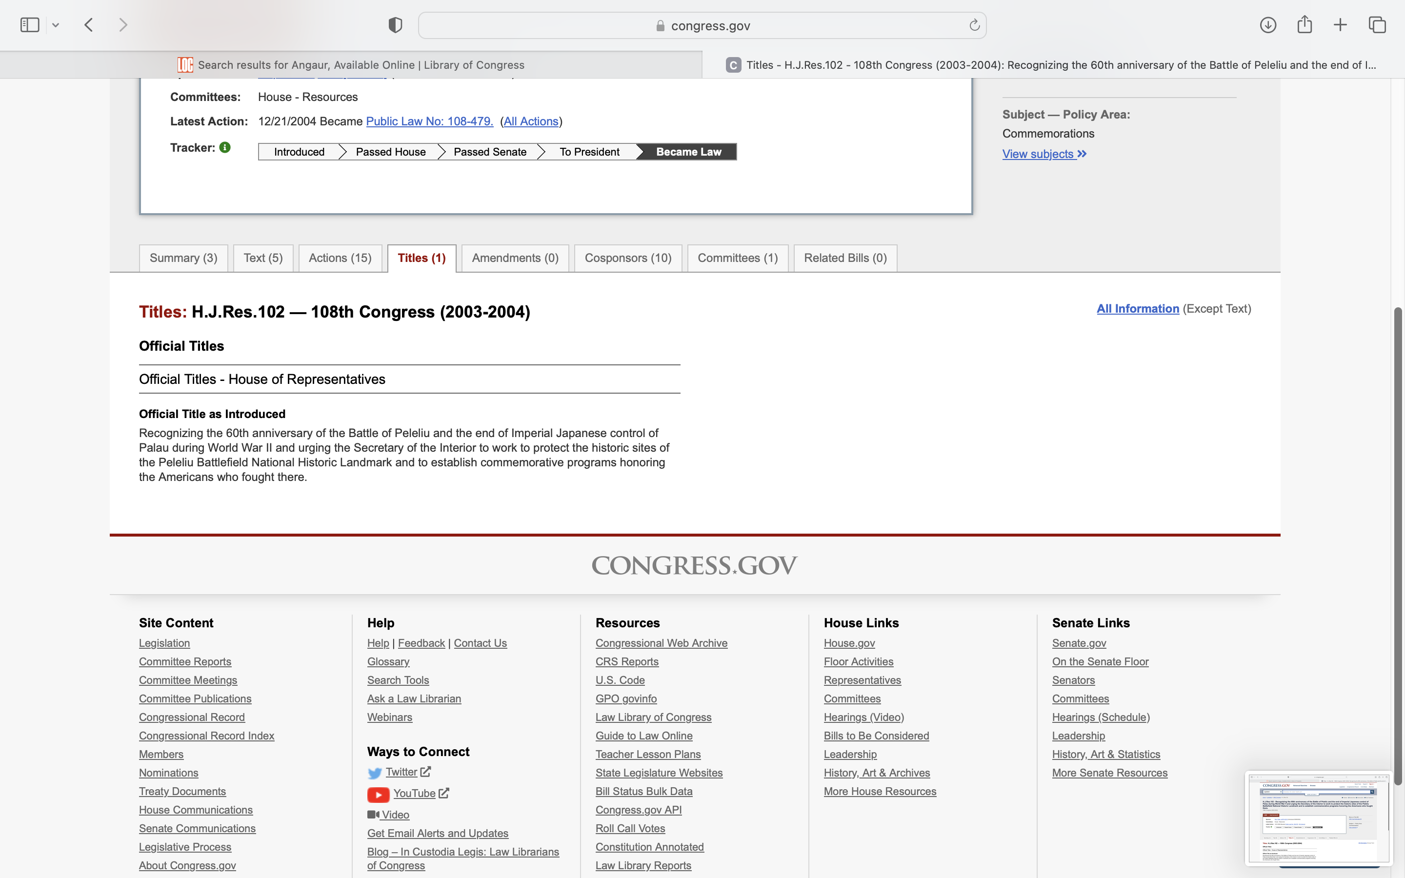Open a new tab with plus icon

coord(1340,25)
